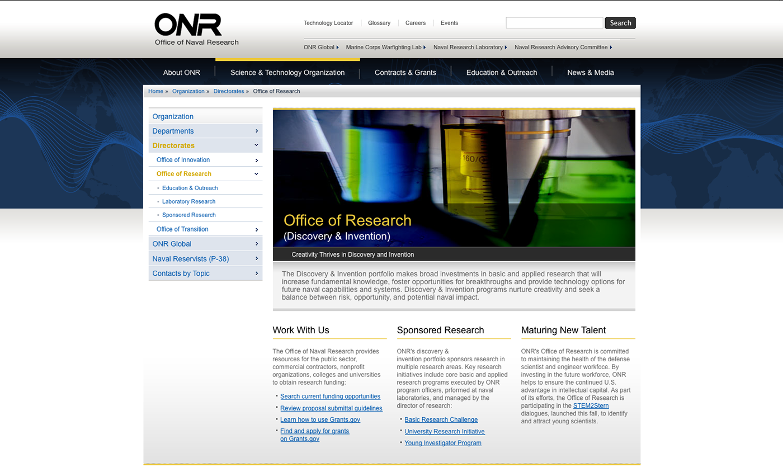Screen dimensions: 783x472
Task: Click the Maturing New Talent heading
Action: [x=563, y=330]
